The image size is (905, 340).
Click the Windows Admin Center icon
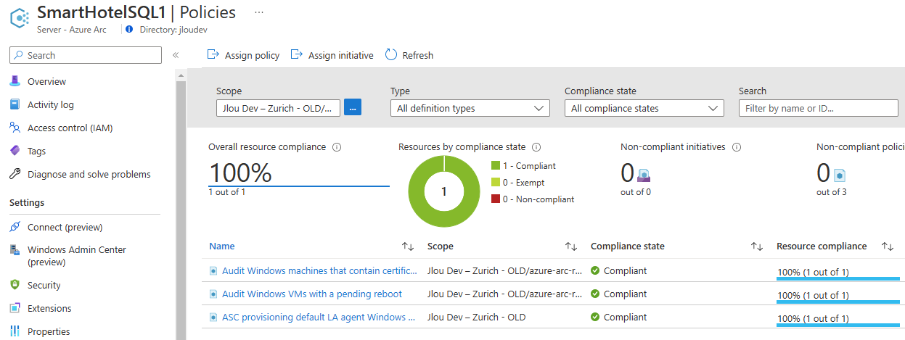coord(15,249)
